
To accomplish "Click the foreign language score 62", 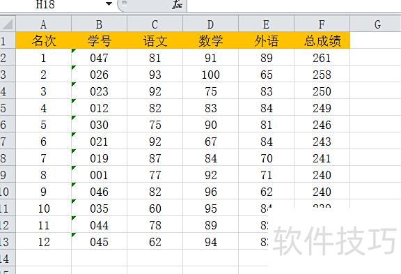I will (x=266, y=192).
